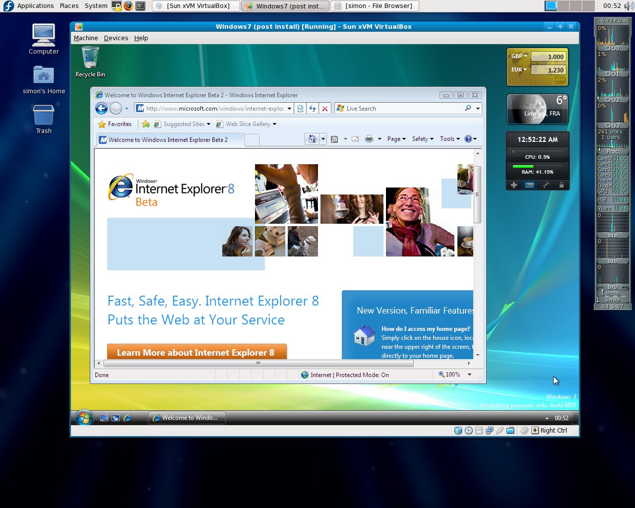Open GNOME Places menu
This screenshot has height=508, width=635.
click(x=69, y=6)
